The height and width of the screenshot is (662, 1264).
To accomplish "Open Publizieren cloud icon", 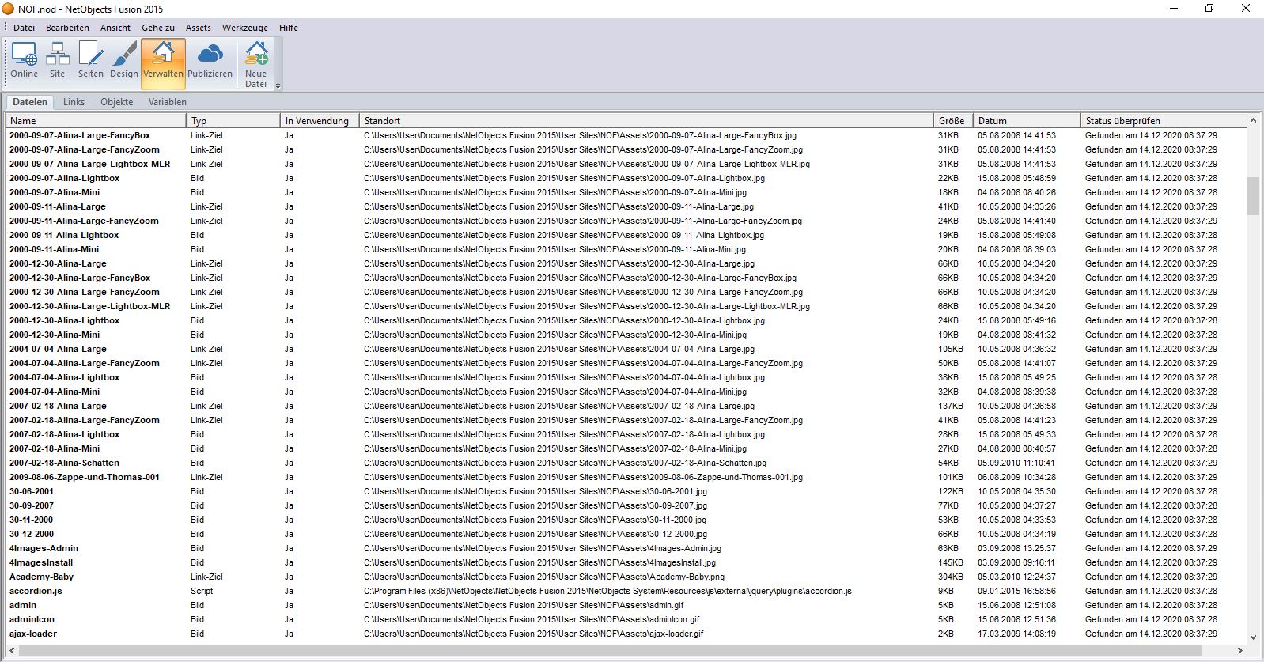I will click(210, 61).
